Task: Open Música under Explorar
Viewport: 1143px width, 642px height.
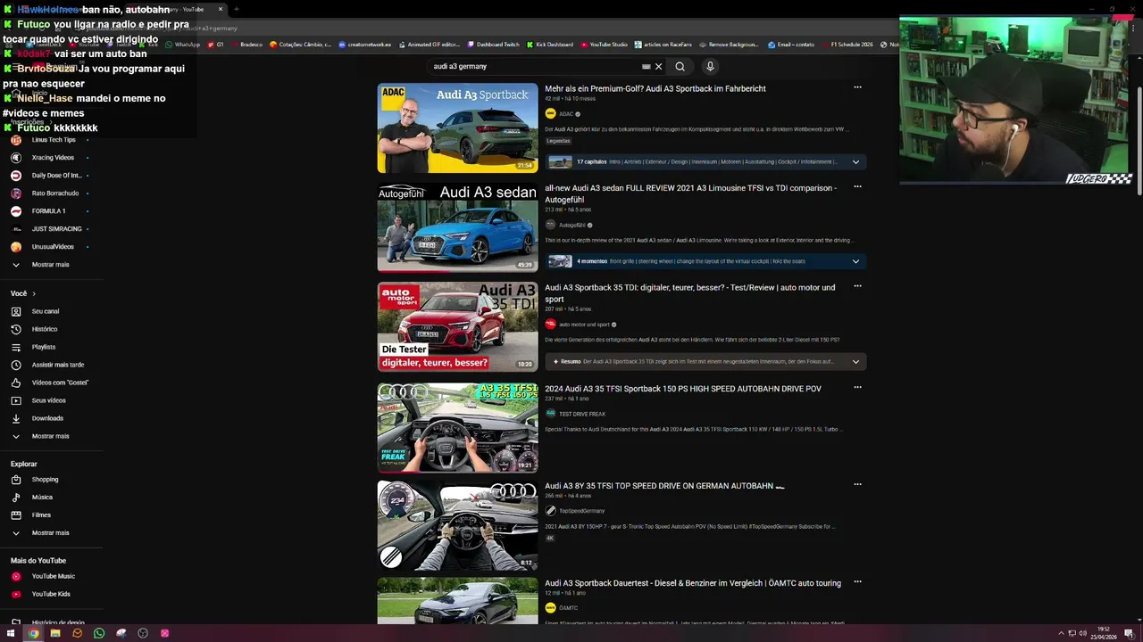Action: (x=42, y=498)
